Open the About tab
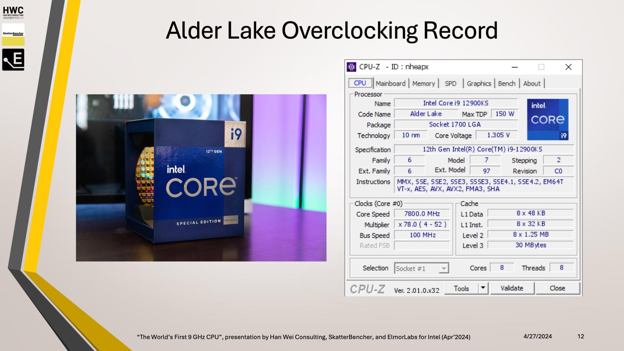The image size is (624, 351). click(x=532, y=84)
